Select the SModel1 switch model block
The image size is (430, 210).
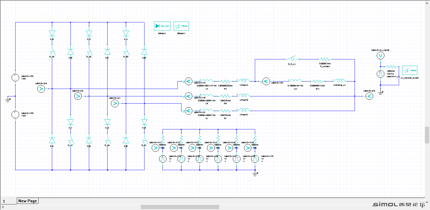(181, 26)
